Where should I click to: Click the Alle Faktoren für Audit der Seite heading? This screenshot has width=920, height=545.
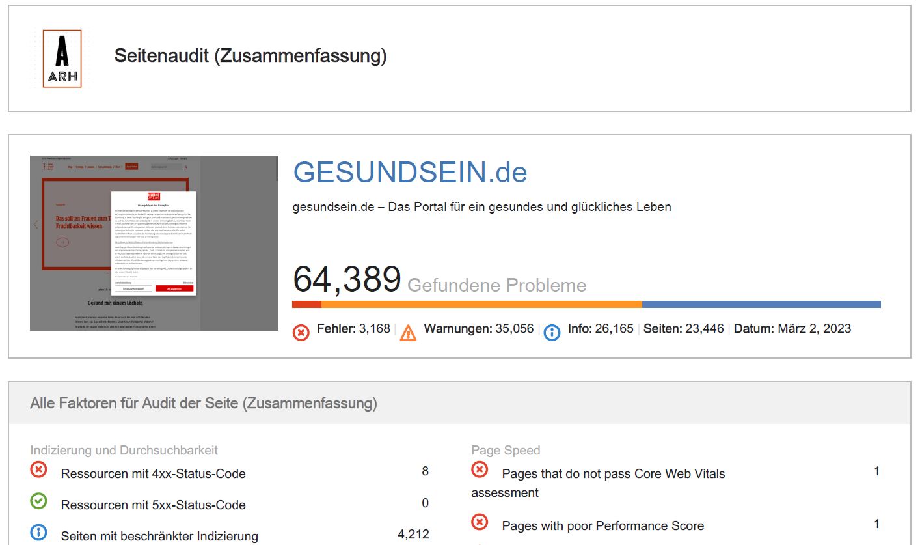[x=204, y=404]
